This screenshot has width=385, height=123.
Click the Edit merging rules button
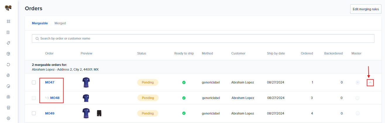click(x=366, y=9)
